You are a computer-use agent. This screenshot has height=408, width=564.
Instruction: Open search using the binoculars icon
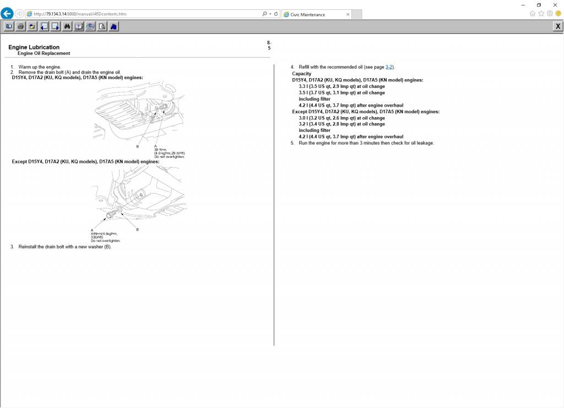point(67,26)
